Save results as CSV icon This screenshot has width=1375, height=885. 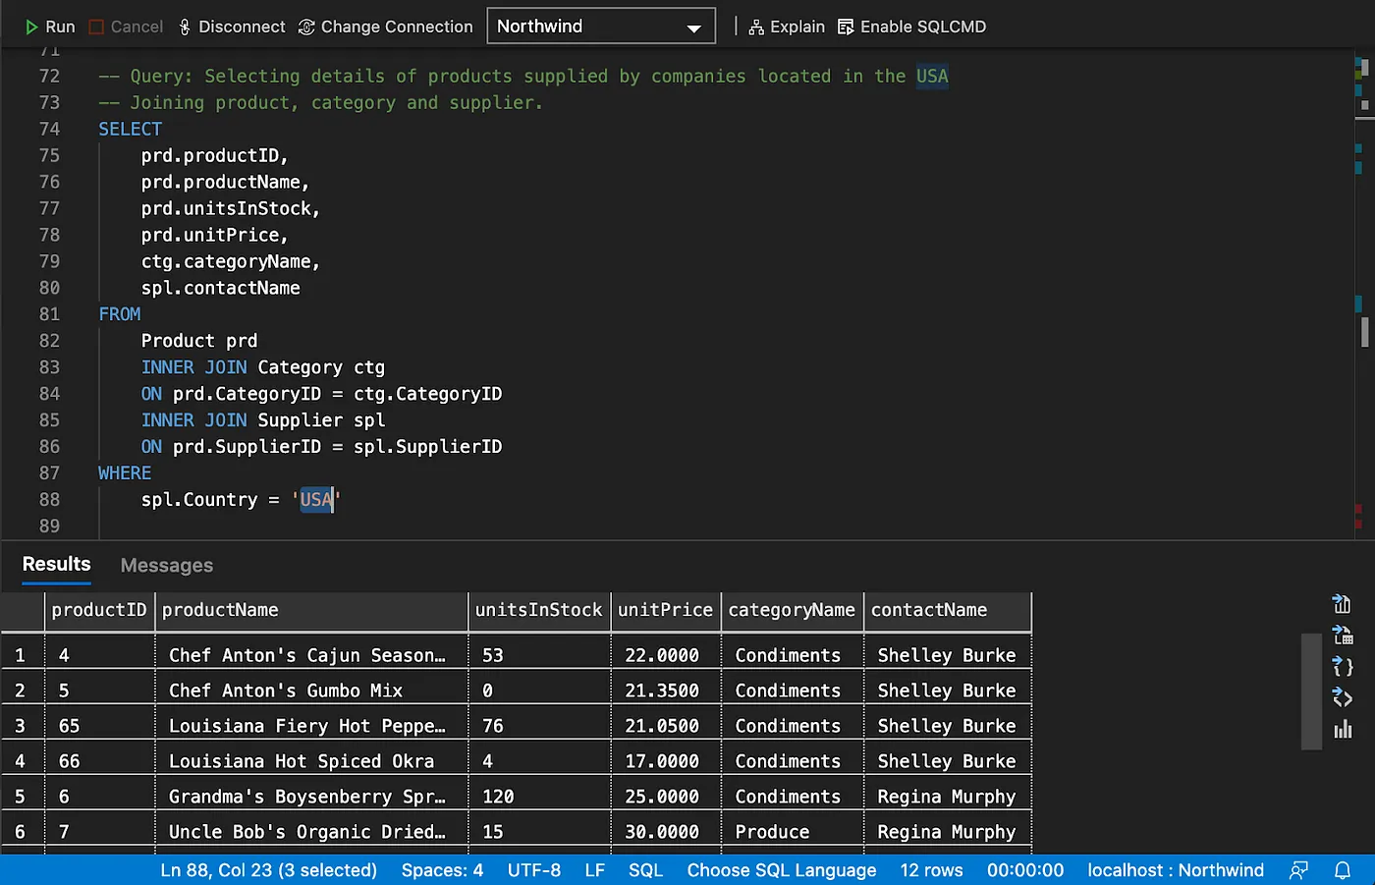1343,603
